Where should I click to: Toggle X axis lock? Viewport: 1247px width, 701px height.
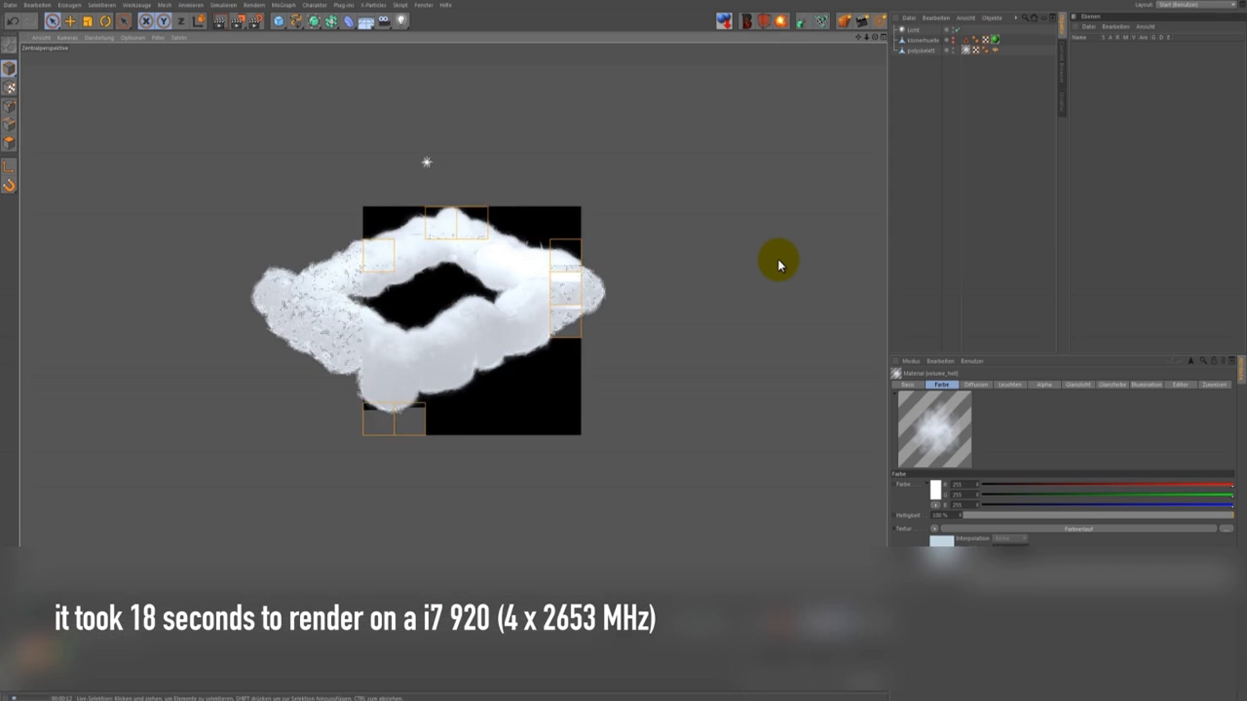pyautogui.click(x=146, y=21)
